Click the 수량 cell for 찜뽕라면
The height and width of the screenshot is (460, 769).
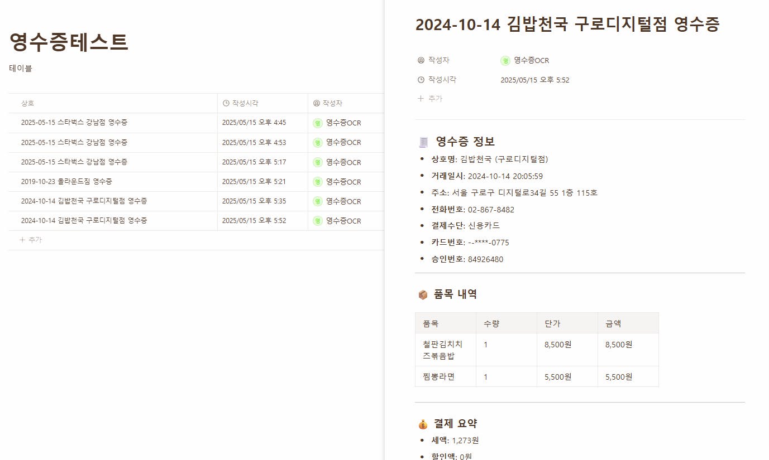point(507,377)
